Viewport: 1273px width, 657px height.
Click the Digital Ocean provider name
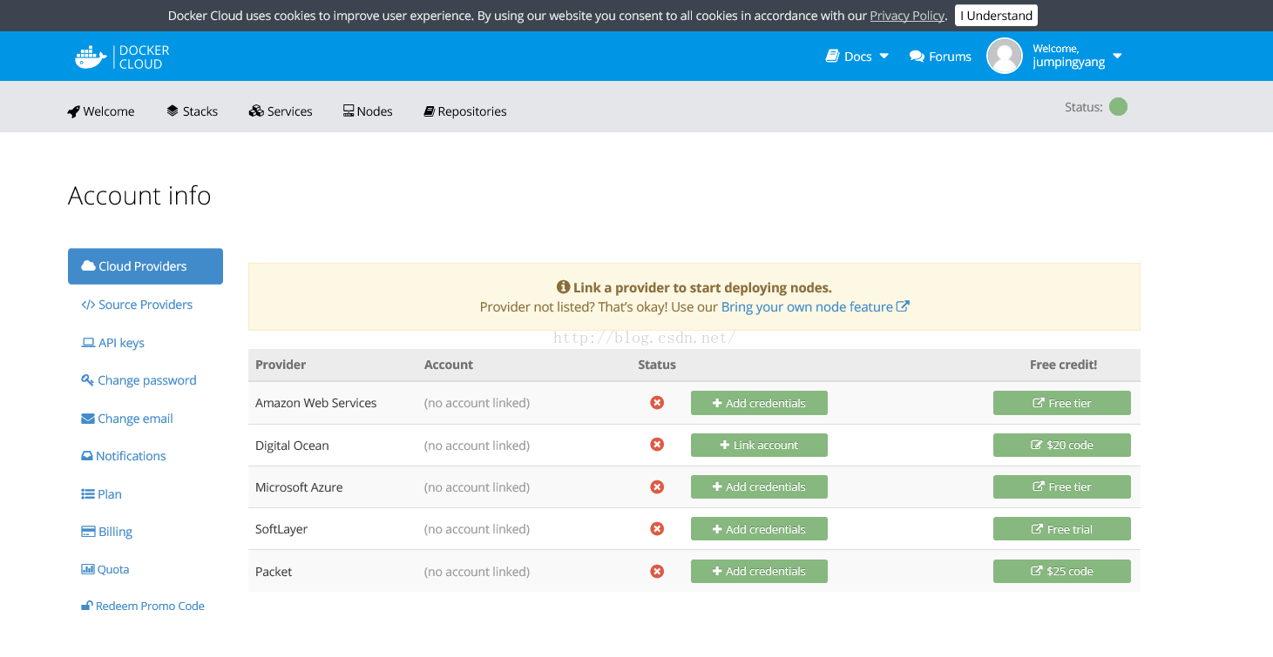point(292,446)
